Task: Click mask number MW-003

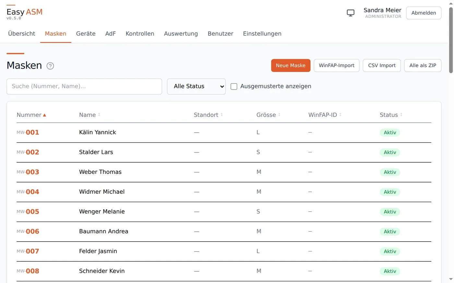Action: coord(28,172)
